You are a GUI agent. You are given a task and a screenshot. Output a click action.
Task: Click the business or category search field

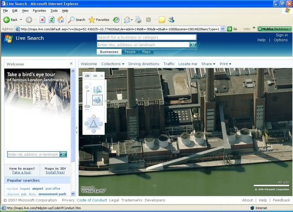pos(147,37)
